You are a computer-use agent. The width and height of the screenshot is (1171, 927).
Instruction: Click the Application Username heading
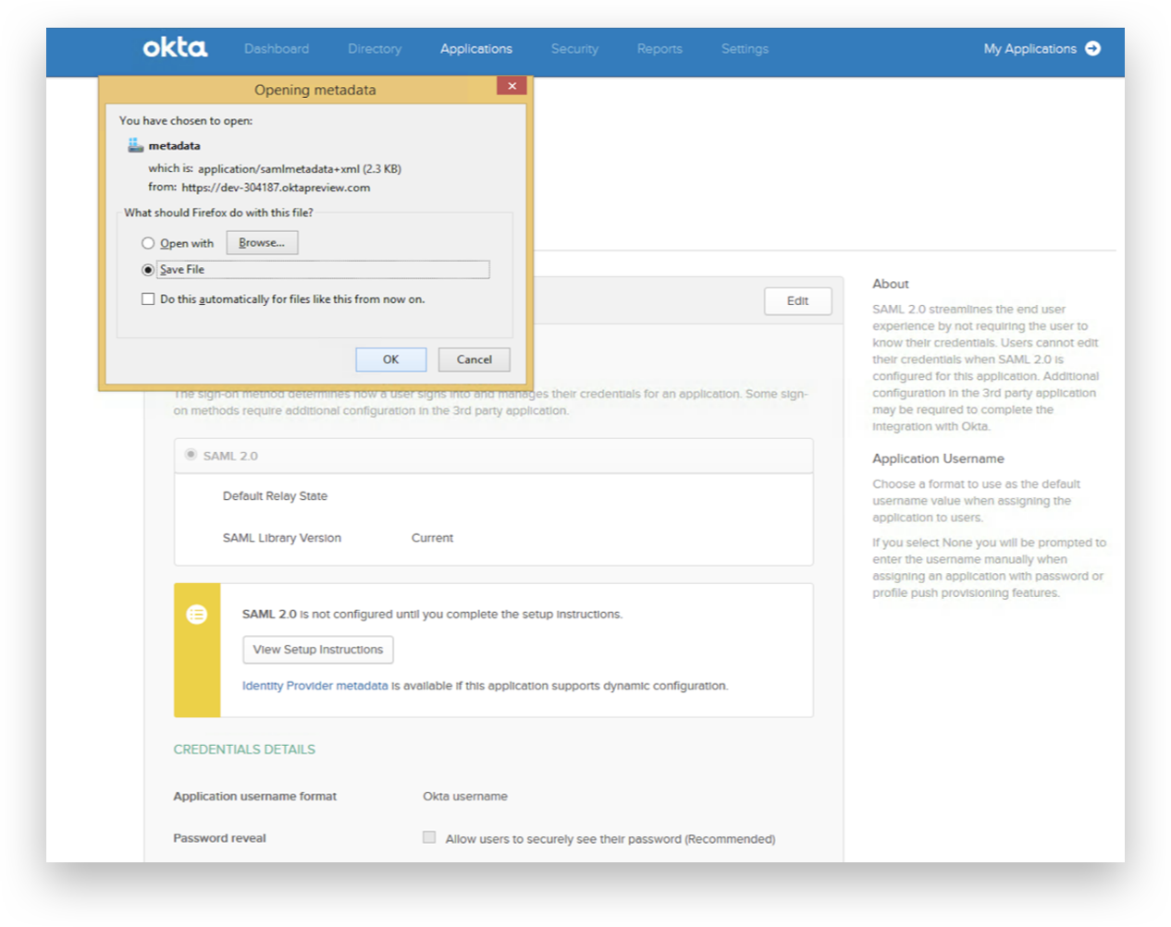click(x=938, y=458)
